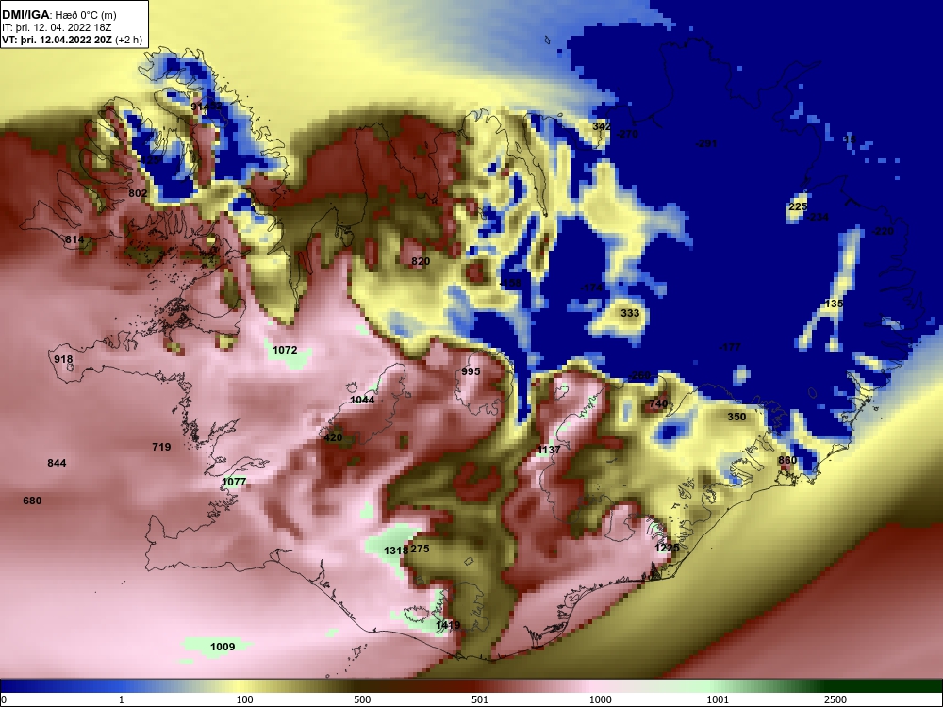Select the 'VT: þri. 12.04.2022 20Z' valid time
943x707 pixels.
coord(57,41)
